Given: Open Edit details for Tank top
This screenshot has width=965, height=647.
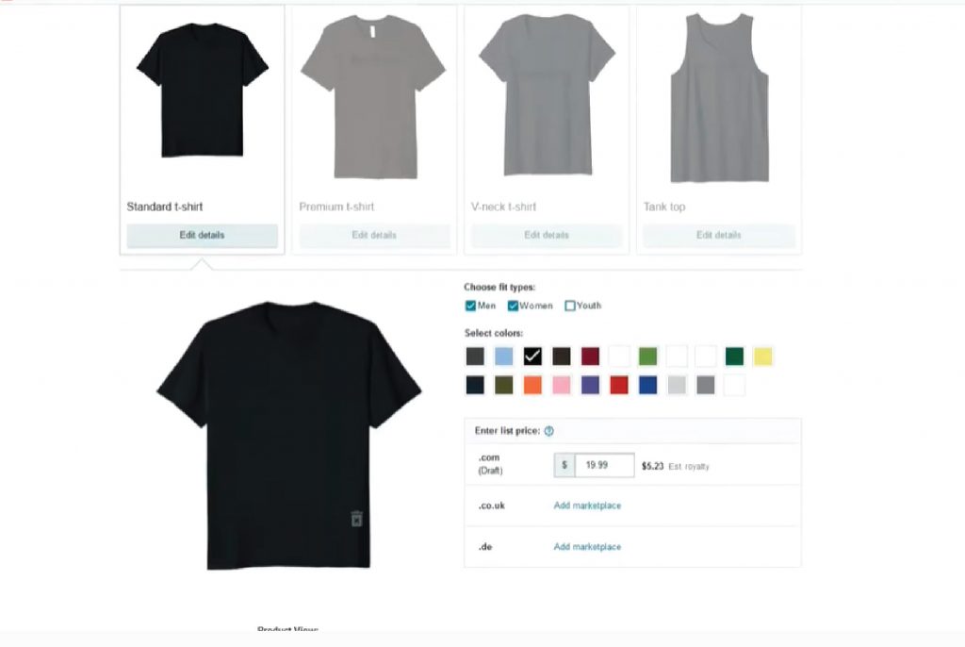Looking at the screenshot, I should click(719, 236).
